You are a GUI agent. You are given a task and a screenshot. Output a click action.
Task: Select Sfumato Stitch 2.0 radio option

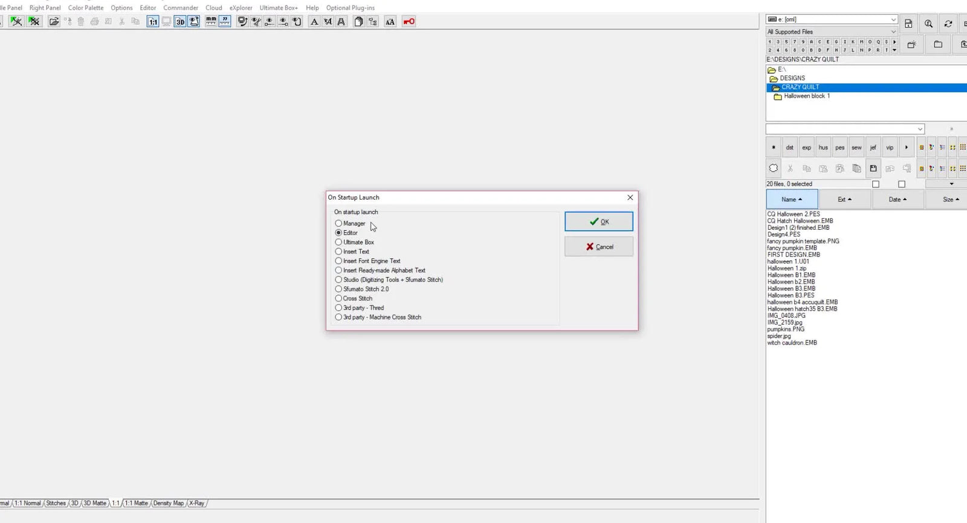(362, 289)
